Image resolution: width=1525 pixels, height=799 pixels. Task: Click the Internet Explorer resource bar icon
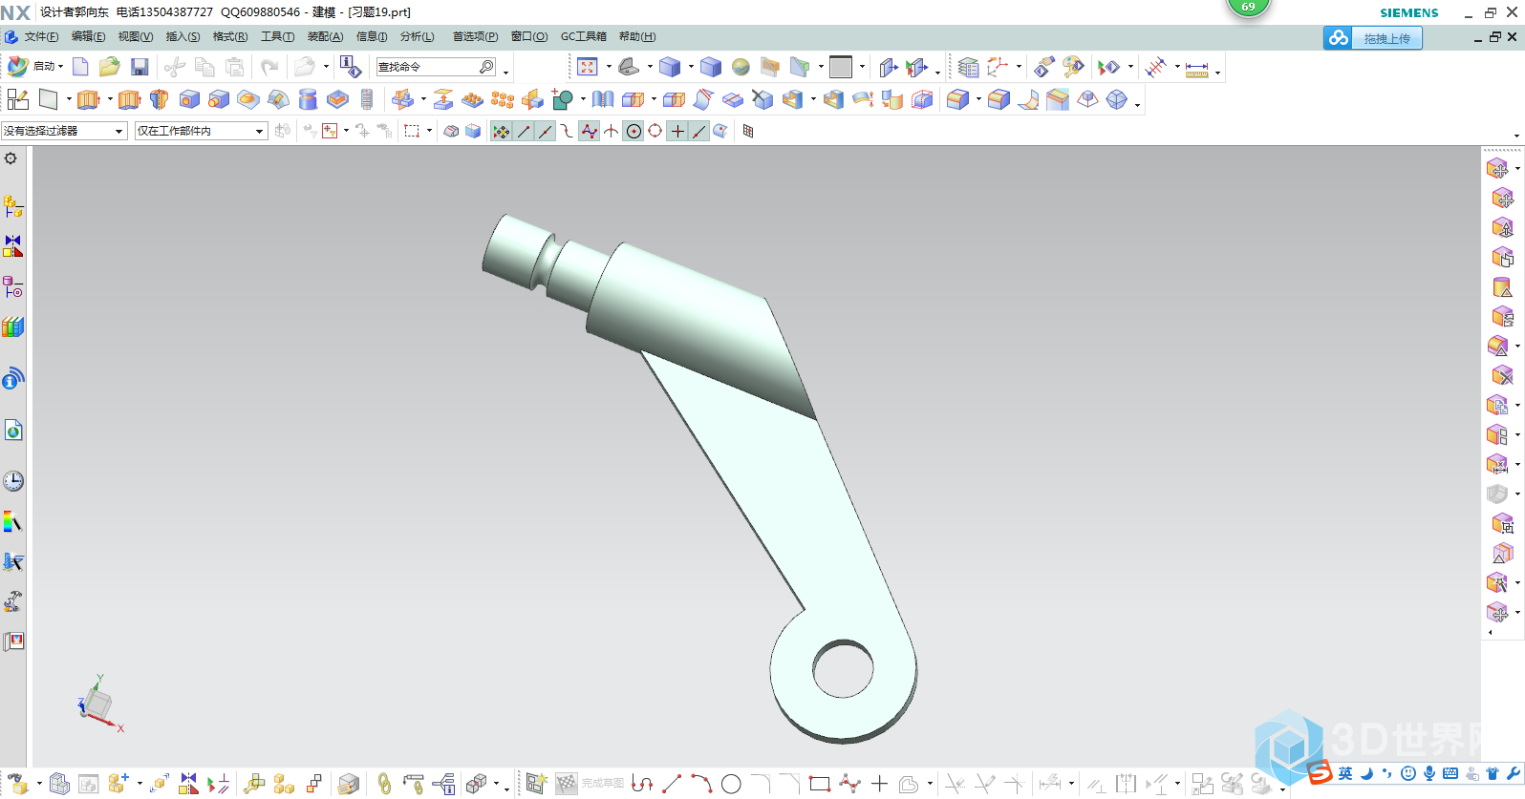[x=13, y=431]
